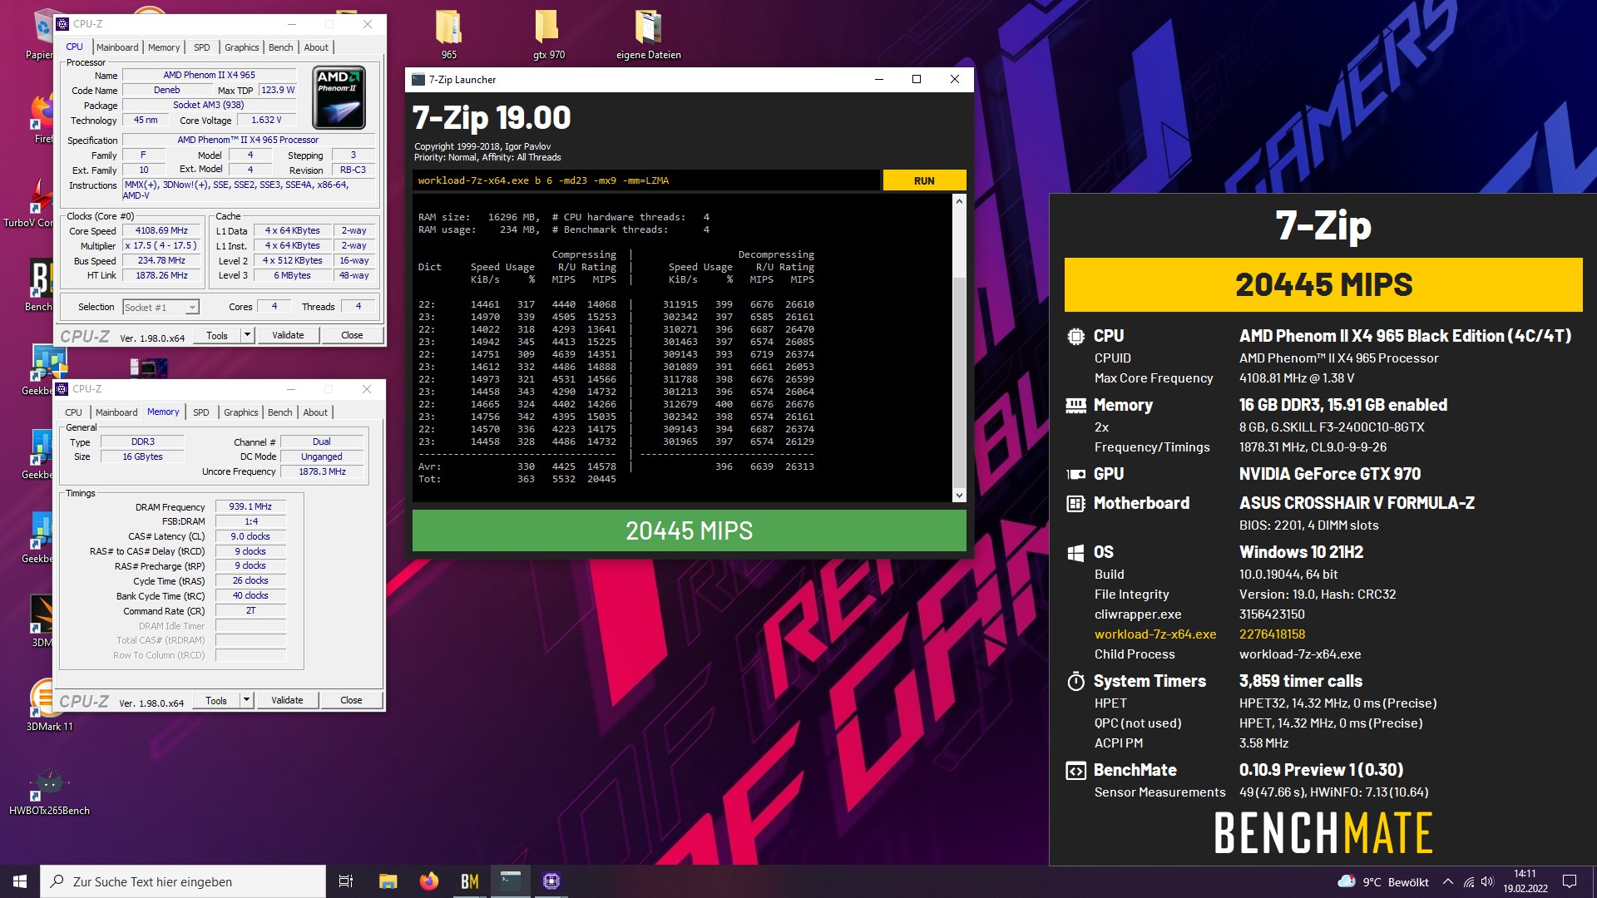
Task: Click the console scrollbar up arrow
Action: click(959, 201)
